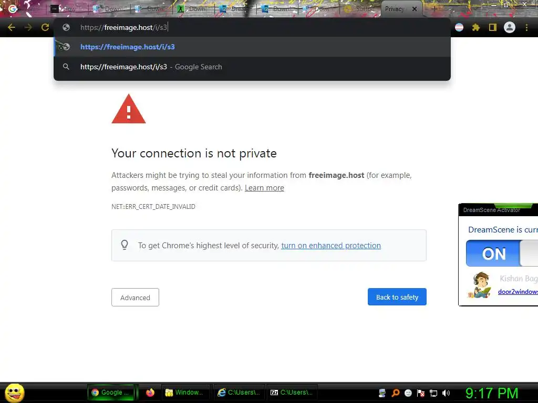Image resolution: width=538 pixels, height=403 pixels.
Task: Click the cartoon avatar in DreamScene Activator
Action: pos(480,285)
